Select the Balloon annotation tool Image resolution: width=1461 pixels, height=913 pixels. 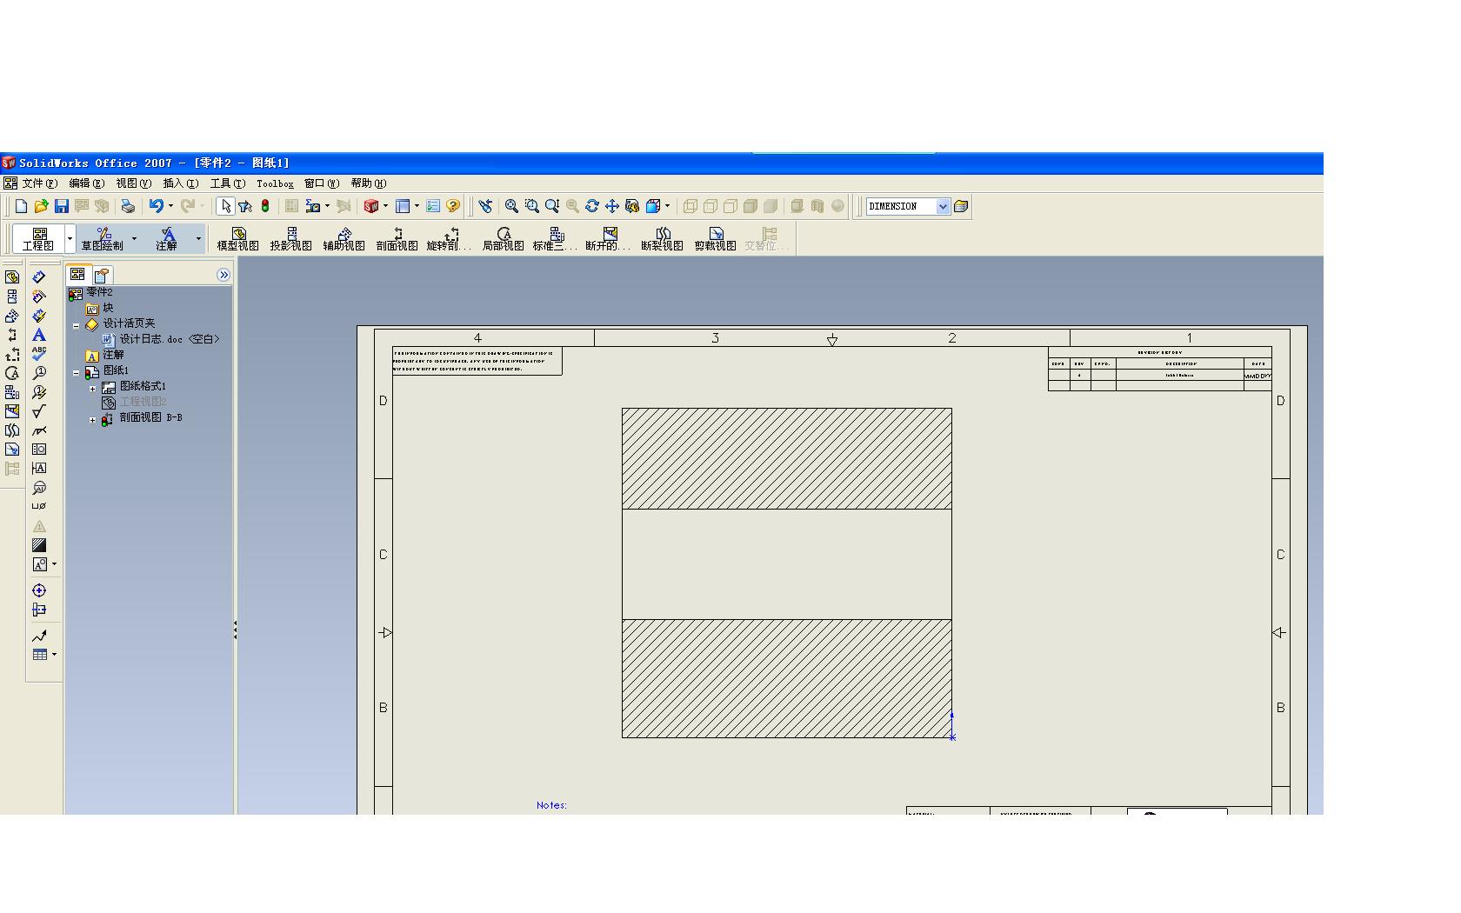39,373
